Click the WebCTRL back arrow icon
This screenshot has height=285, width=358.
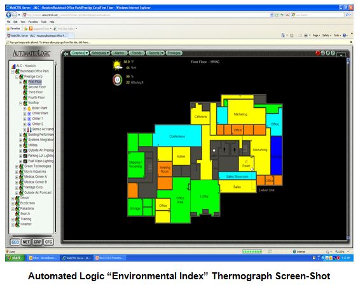66,54
